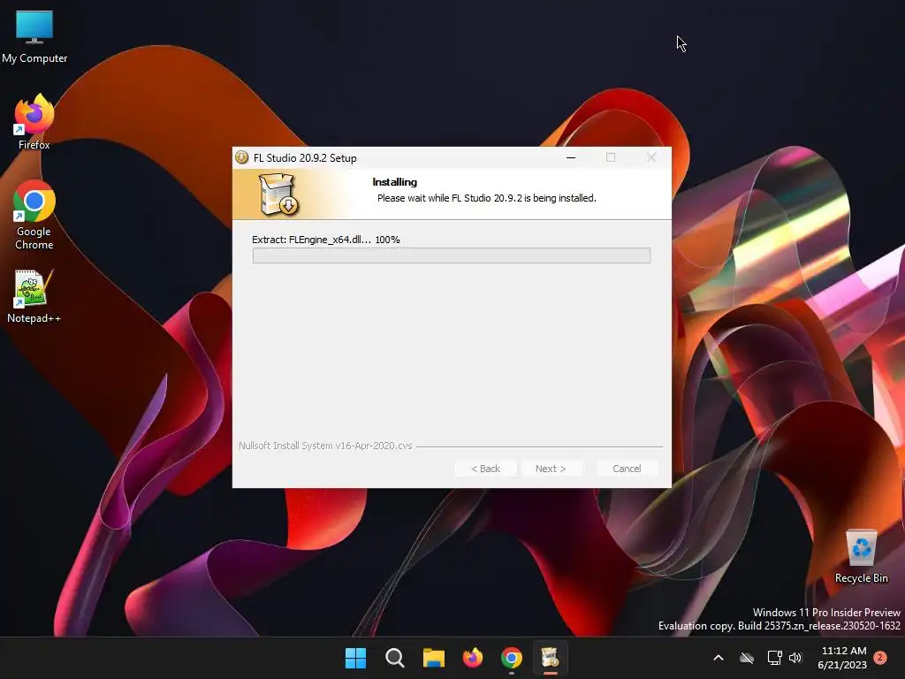Minimize the FL Studio Setup window

[571, 157]
